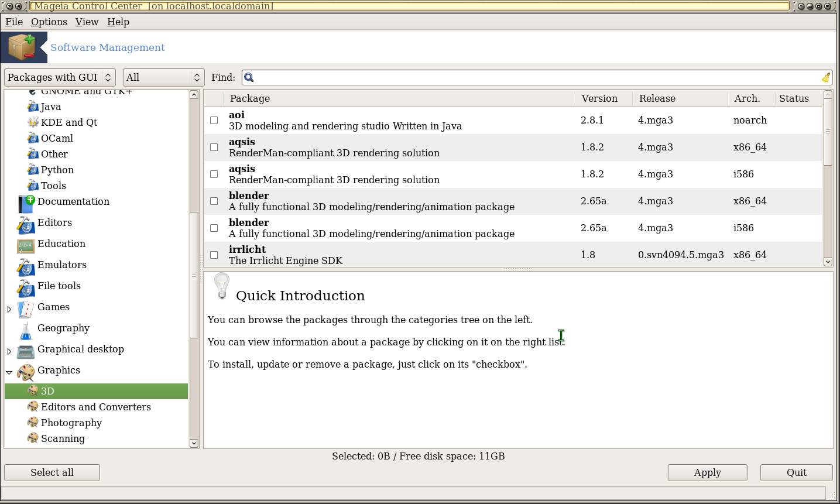Click the Games playing cards icon
The image size is (840, 504).
[26, 309]
